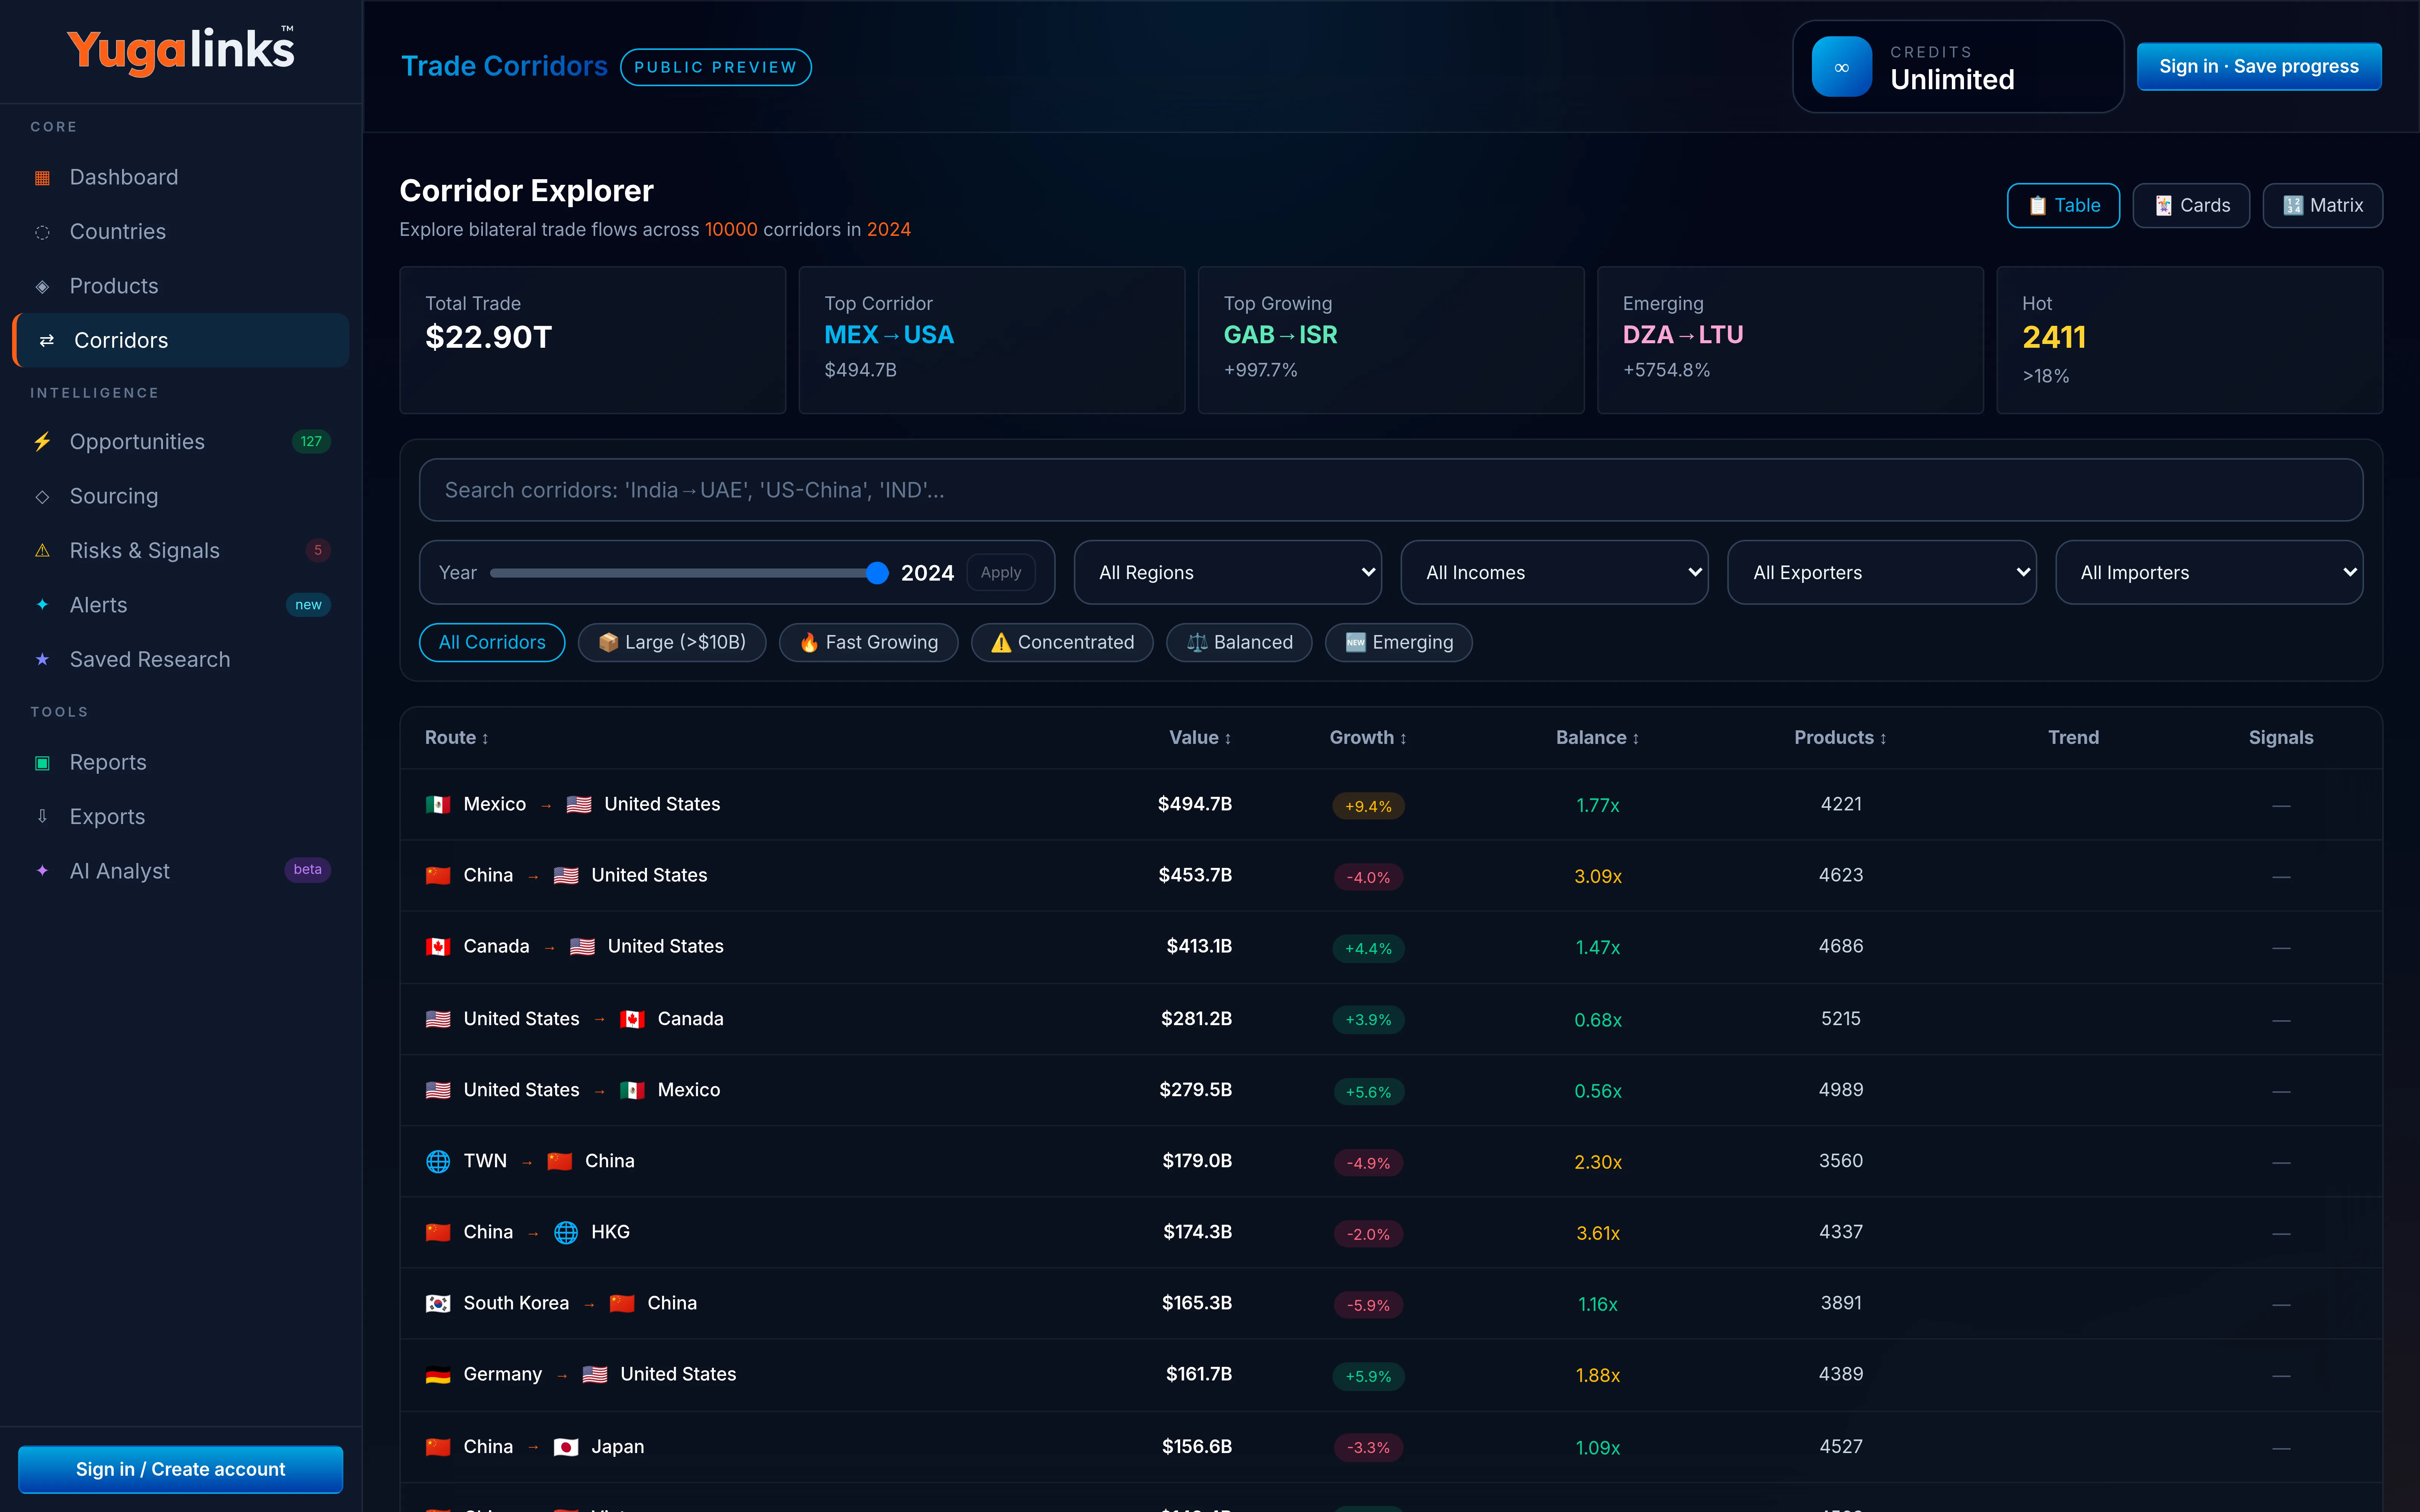
Task: Sort table by Value column
Action: pyautogui.click(x=1200, y=738)
